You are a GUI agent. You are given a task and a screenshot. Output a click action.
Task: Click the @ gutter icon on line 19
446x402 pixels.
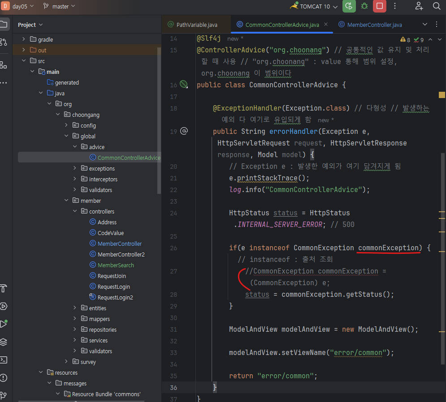coord(184,131)
